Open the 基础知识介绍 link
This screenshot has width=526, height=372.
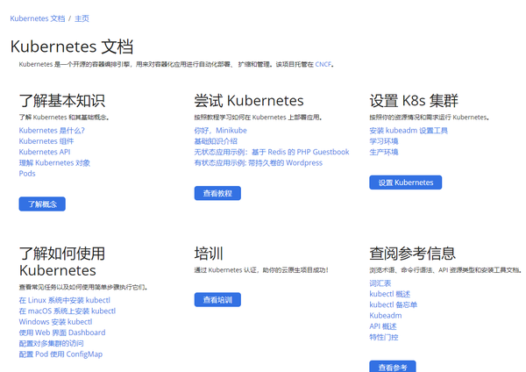pos(216,141)
